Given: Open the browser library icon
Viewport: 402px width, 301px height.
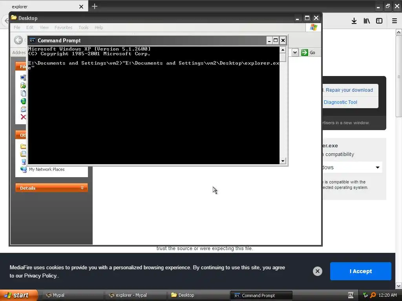Looking at the screenshot, I should pyautogui.click(x=367, y=21).
